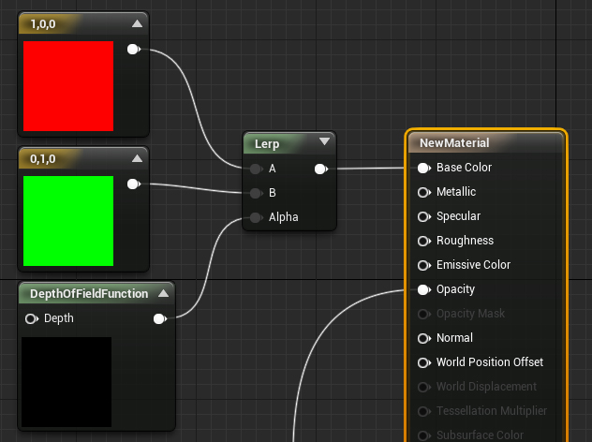Collapse the 1,0,0 constant node preview
The width and height of the screenshot is (592, 442).
pyautogui.click(x=137, y=23)
